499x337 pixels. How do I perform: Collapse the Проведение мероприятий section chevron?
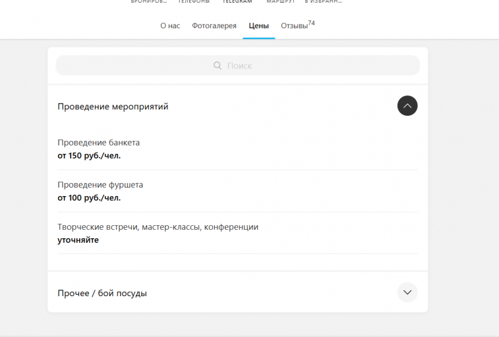(407, 106)
